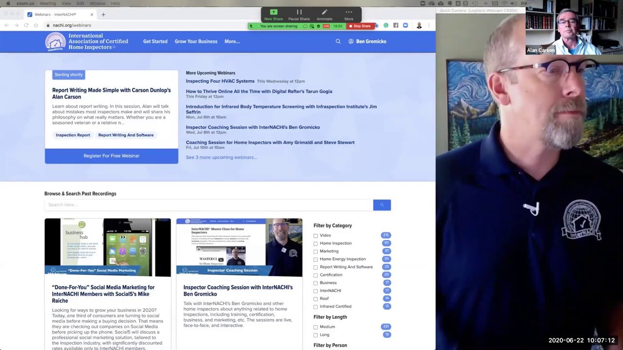Go forward in the browser
This screenshot has height=350, width=623.
pyautogui.click(x=16, y=25)
